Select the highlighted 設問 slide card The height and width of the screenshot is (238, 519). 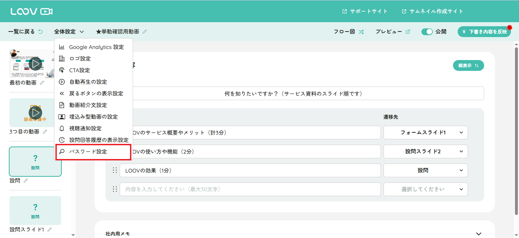35,162
